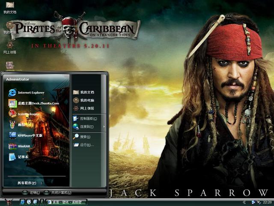Click the 注销(L) log off button

31,193
